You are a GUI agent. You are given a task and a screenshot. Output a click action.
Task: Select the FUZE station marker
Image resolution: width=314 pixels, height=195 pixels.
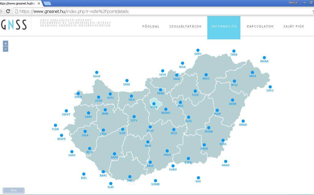tap(195, 91)
